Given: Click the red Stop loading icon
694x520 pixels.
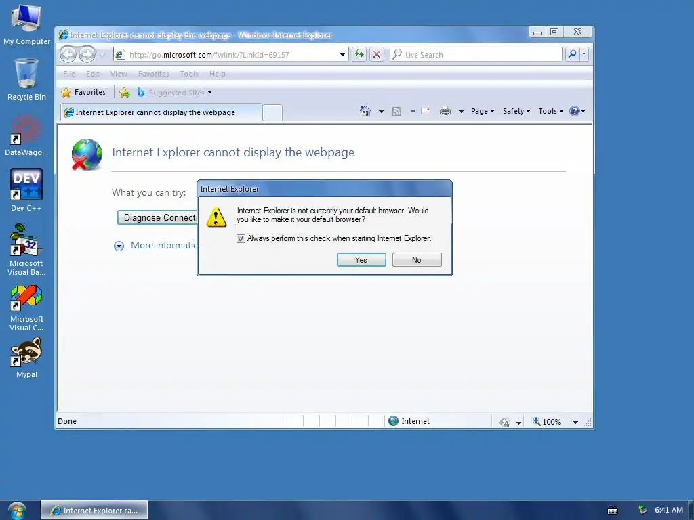Looking at the screenshot, I should click(x=377, y=54).
